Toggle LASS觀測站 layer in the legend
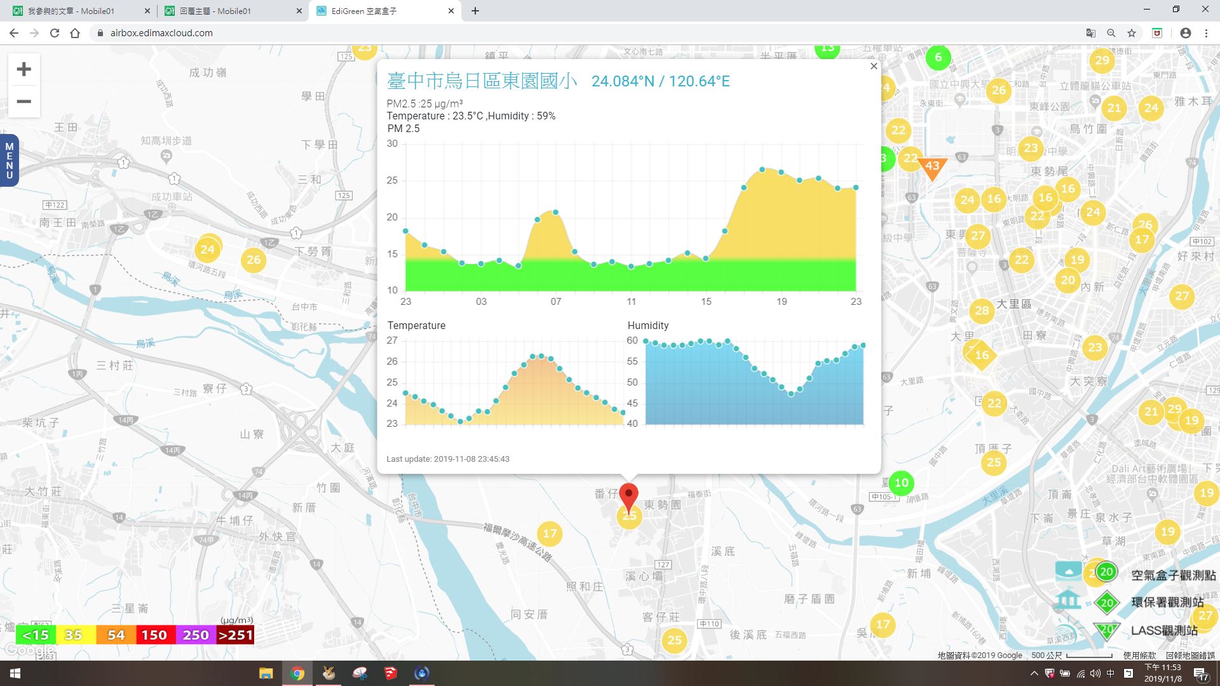Image resolution: width=1220 pixels, height=686 pixels. point(1164,630)
